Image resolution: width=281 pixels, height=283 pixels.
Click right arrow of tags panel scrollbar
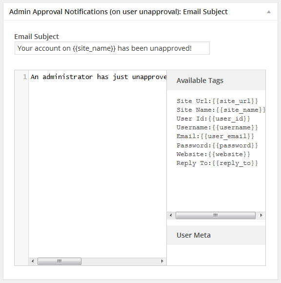(261, 215)
